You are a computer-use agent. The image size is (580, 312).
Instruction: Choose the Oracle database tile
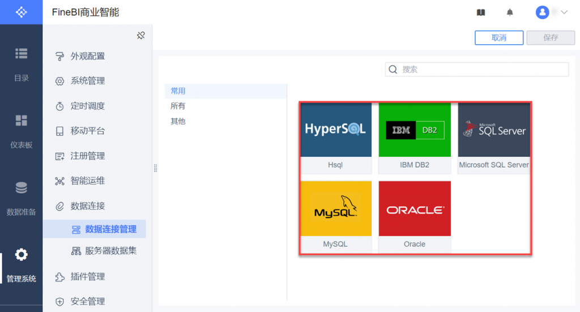point(415,215)
